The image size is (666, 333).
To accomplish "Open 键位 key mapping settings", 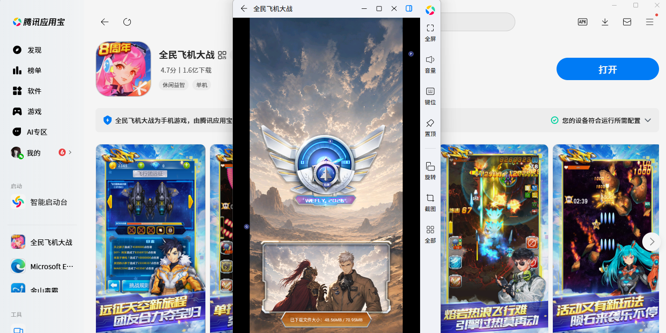I will (430, 96).
